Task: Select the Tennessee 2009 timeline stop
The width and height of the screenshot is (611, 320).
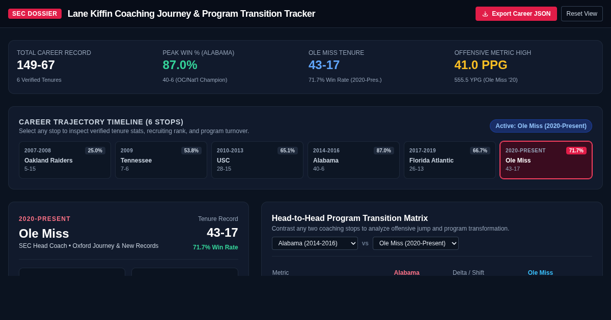Action: pos(161,160)
